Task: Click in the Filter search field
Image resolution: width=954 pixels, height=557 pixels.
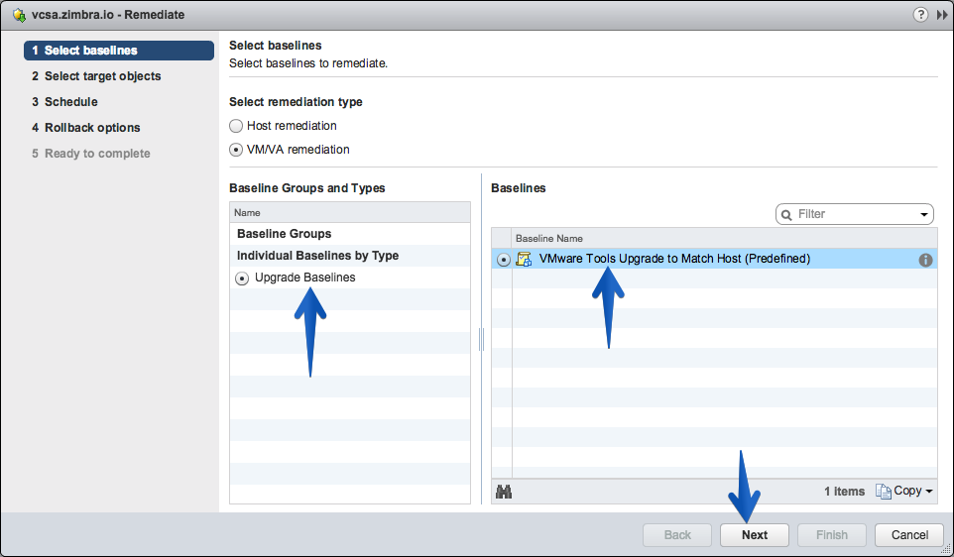Action: pyautogui.click(x=855, y=214)
